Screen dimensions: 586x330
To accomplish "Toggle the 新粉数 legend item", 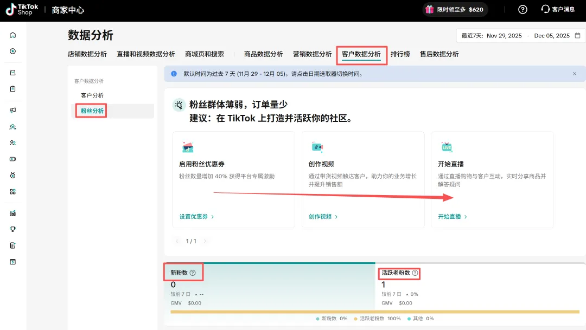I will (x=332, y=319).
